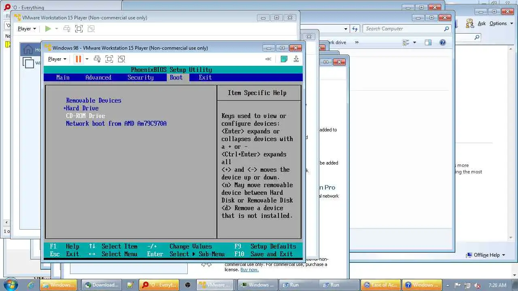Show hidden tray icons arrow
The height and width of the screenshot is (291, 518).
[x=448, y=285]
